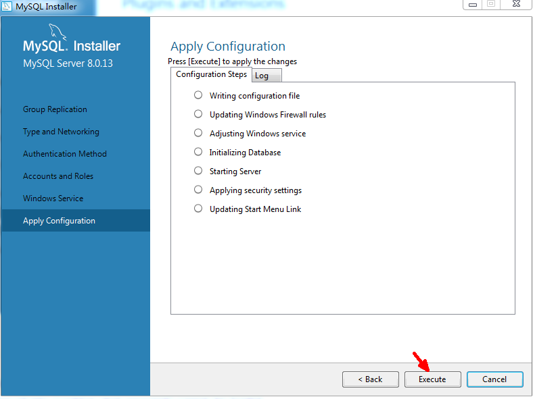Go to Accounts and Roles step
Viewport: 533px width, 399px height.
(x=58, y=176)
